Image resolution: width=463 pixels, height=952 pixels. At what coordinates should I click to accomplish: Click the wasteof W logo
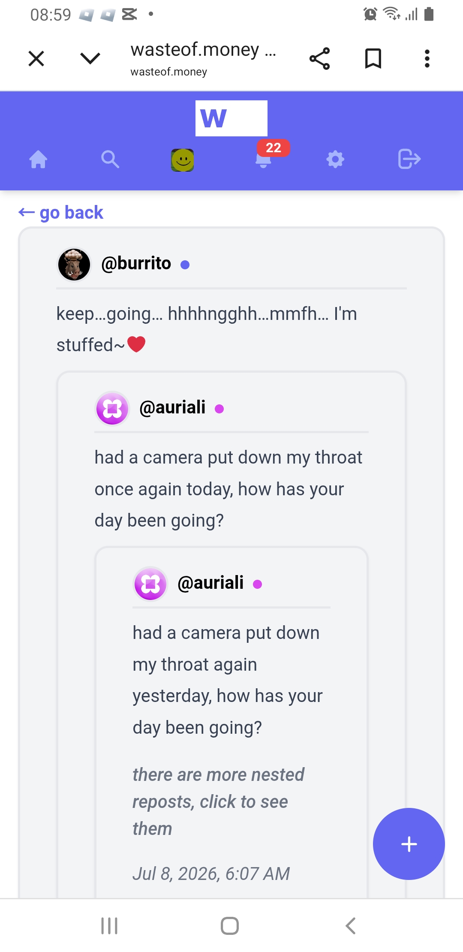(231, 118)
